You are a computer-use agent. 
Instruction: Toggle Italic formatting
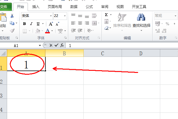[x=31, y=24]
